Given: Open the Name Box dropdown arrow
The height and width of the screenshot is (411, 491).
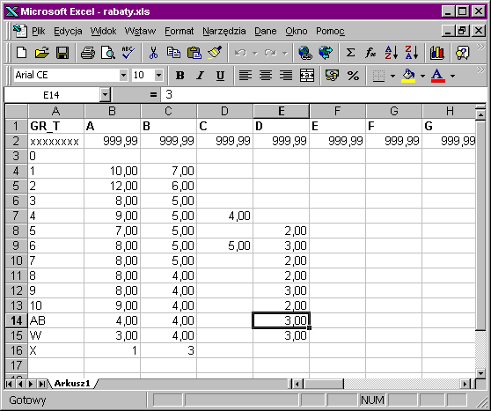Looking at the screenshot, I should pyautogui.click(x=106, y=94).
